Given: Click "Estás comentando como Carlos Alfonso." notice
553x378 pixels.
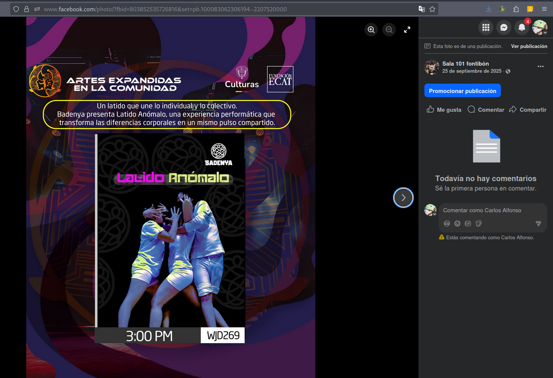Looking at the screenshot, I should pyautogui.click(x=490, y=237).
